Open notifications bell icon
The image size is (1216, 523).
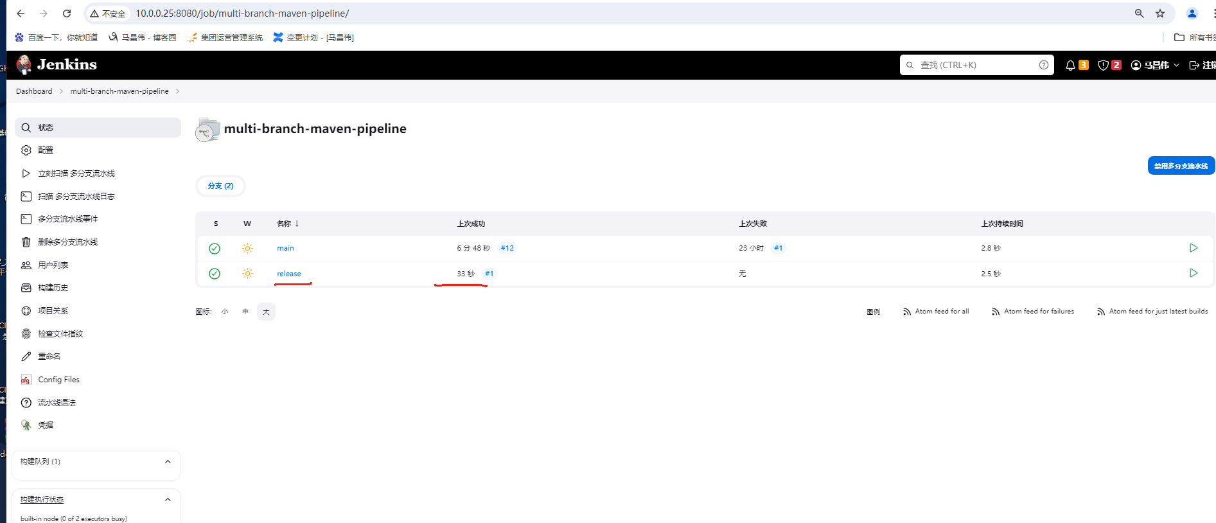(1070, 65)
